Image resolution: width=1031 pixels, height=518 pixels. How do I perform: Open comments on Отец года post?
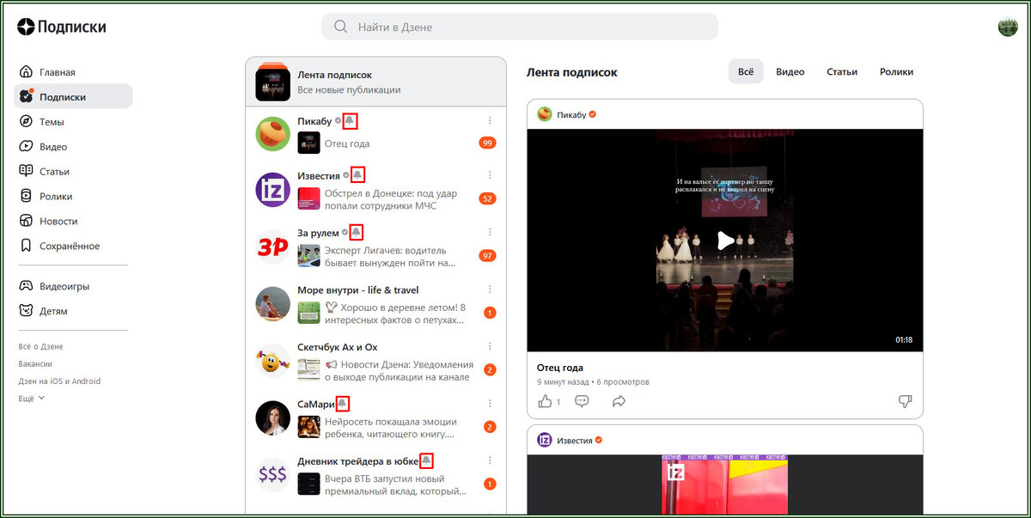[x=582, y=401]
